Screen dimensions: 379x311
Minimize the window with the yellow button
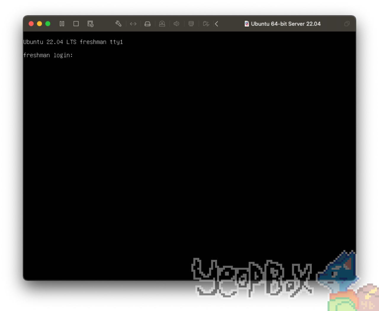pos(39,24)
